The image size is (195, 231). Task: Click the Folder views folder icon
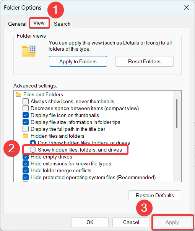[29, 51]
